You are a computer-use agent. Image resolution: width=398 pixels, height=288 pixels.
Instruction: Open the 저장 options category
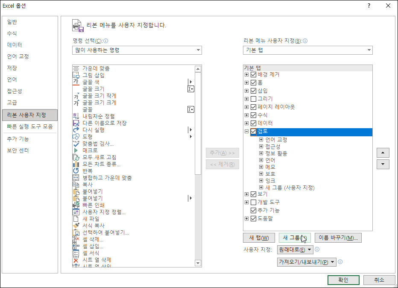pos(30,68)
